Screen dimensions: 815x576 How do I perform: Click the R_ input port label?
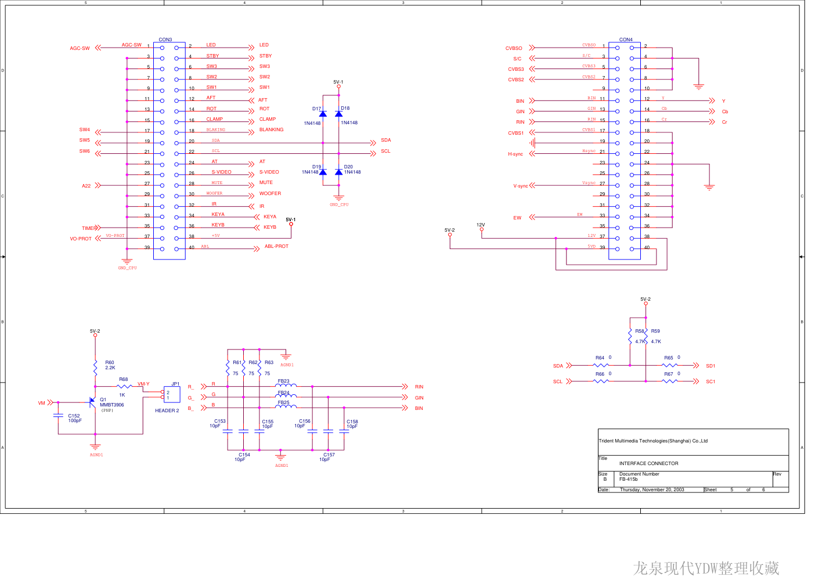pos(190,387)
